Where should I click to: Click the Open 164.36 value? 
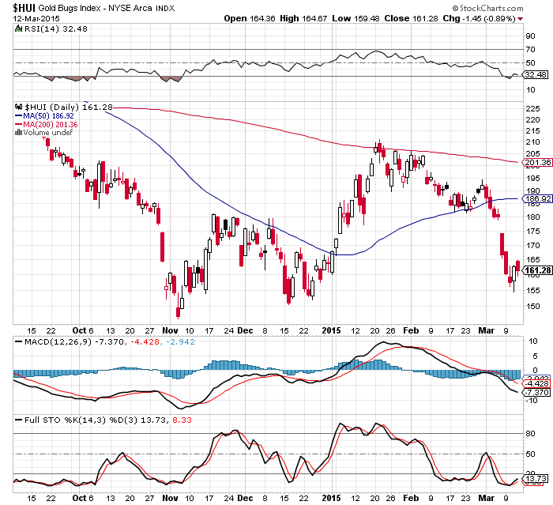click(x=250, y=18)
